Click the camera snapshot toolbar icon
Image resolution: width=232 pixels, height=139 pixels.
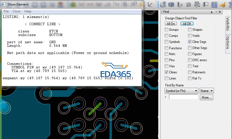(188, 5)
